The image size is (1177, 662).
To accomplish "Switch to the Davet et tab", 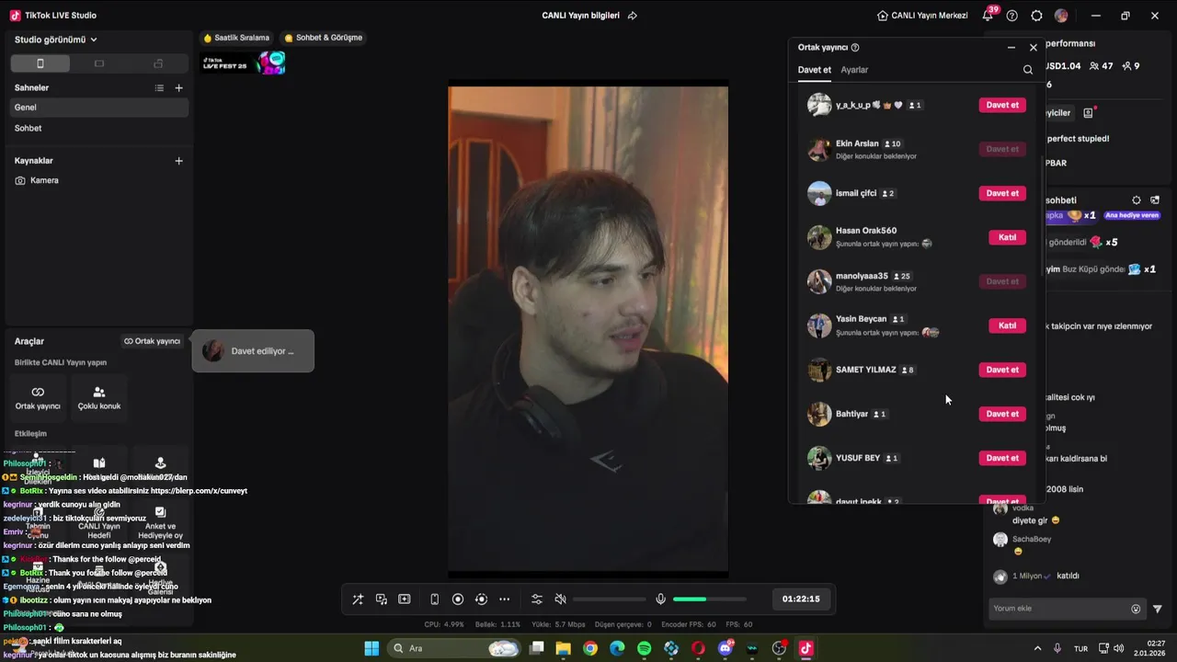I will tap(815, 70).
